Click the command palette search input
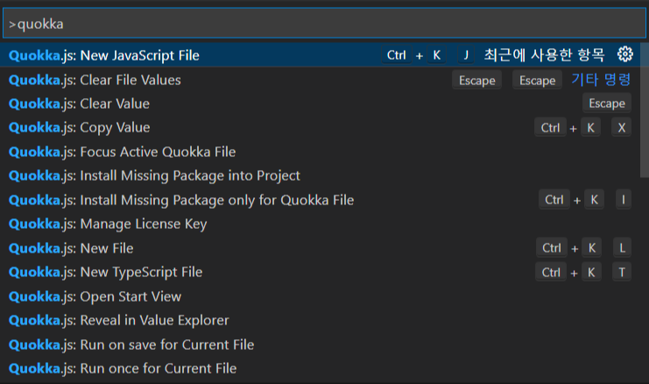The width and height of the screenshot is (649, 384). tap(324, 24)
